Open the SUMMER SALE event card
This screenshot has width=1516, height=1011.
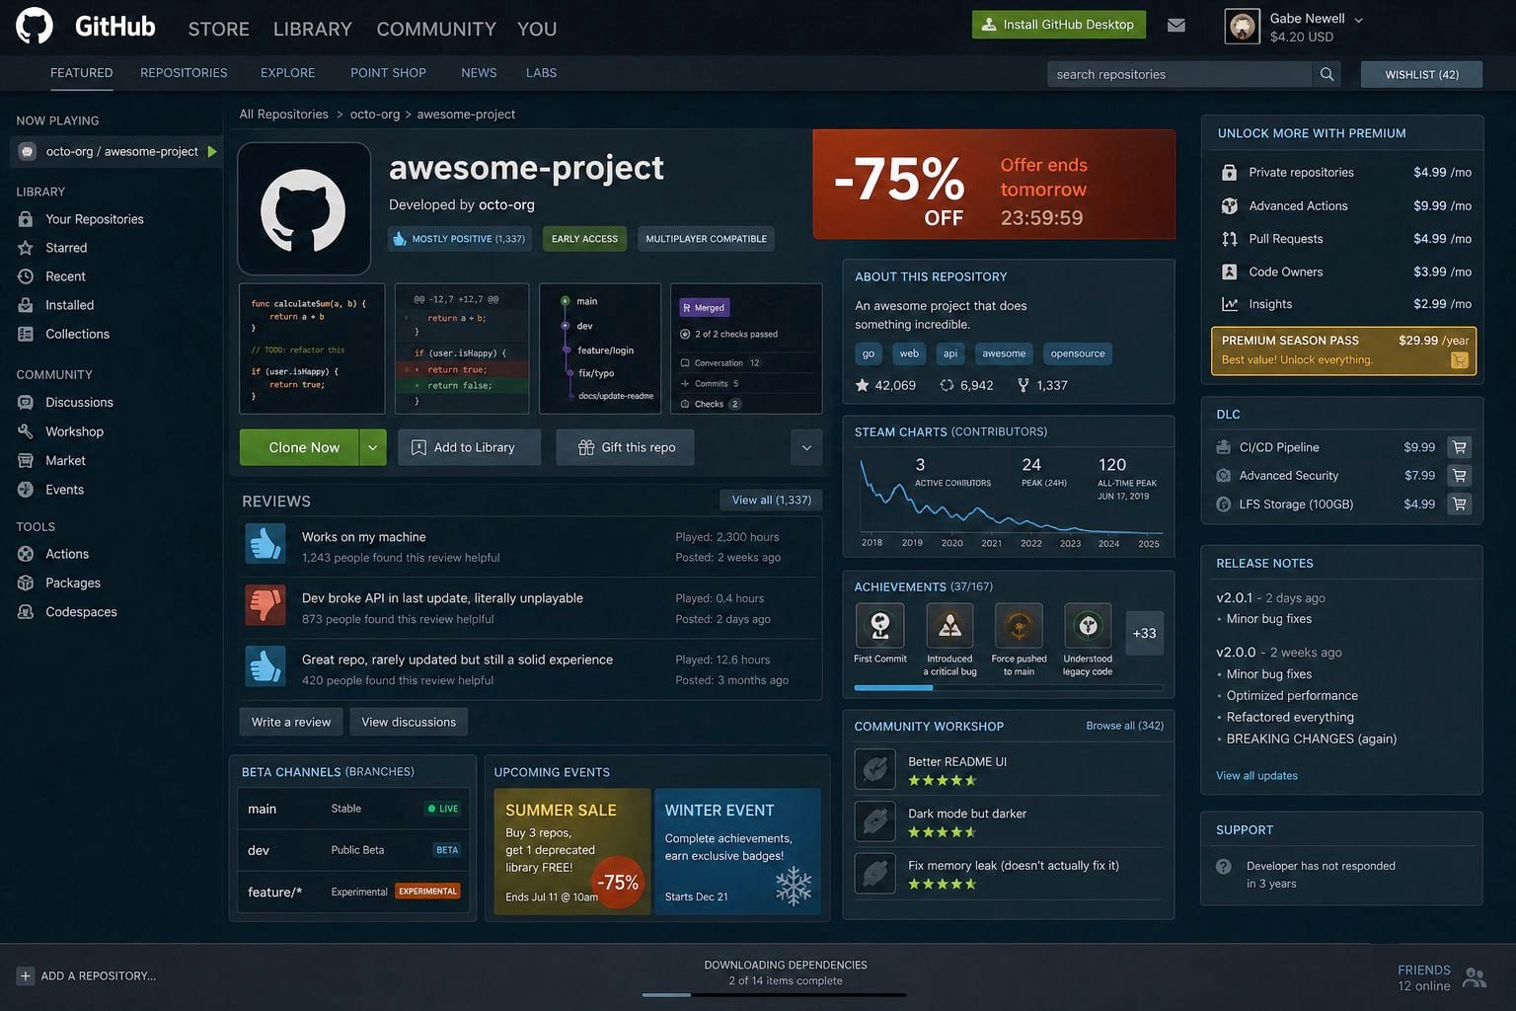571,851
